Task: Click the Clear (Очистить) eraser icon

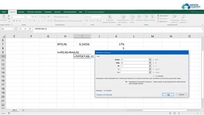Action: pyautogui.click(x=158, y=21)
